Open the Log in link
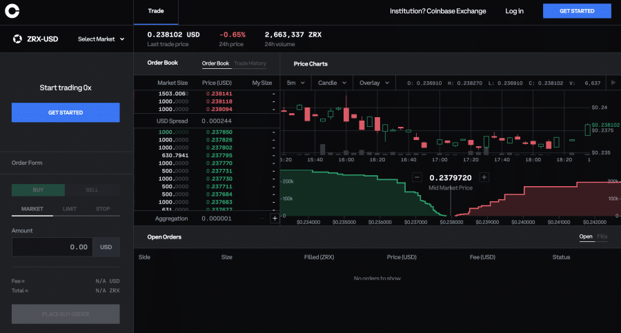This screenshot has width=621, height=333. (x=514, y=11)
